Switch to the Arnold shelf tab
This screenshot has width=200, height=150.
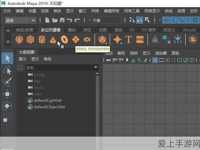[189, 30]
